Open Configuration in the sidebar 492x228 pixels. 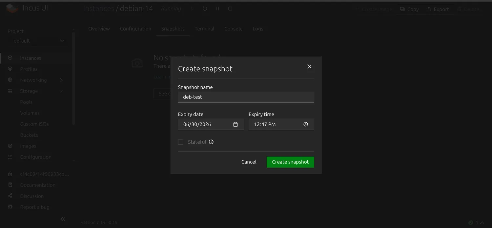pyautogui.click(x=36, y=157)
